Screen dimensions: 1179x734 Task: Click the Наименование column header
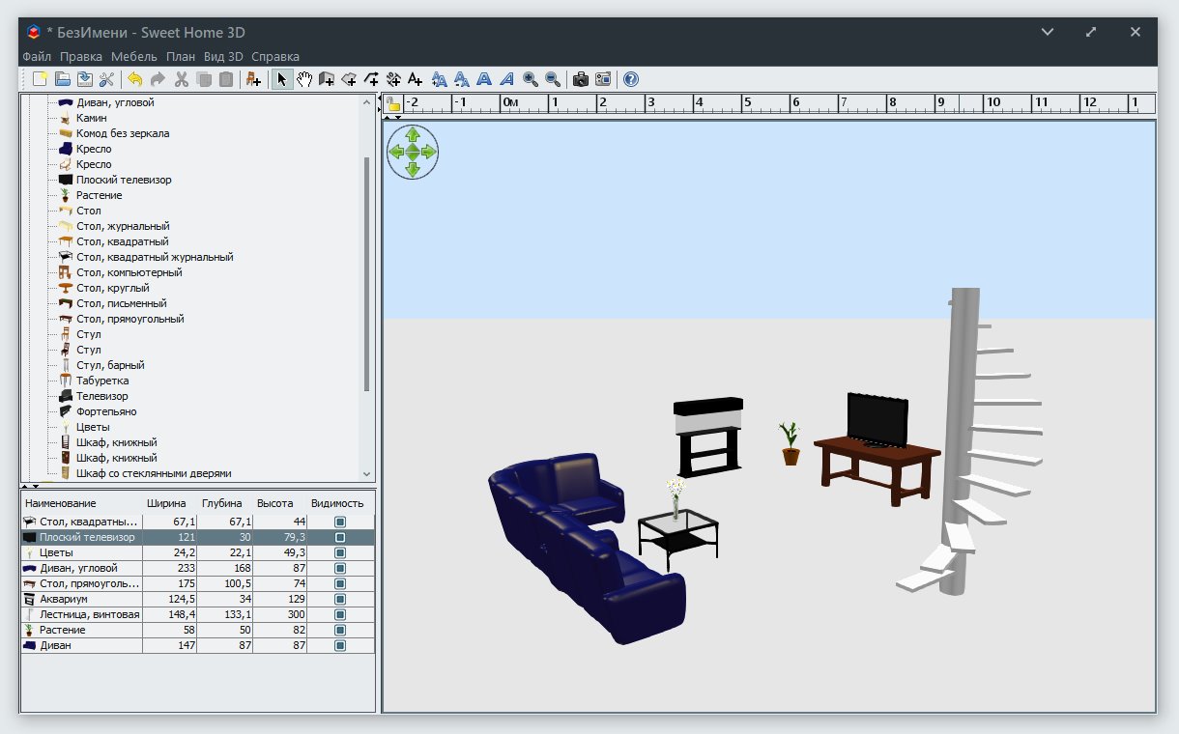[61, 503]
